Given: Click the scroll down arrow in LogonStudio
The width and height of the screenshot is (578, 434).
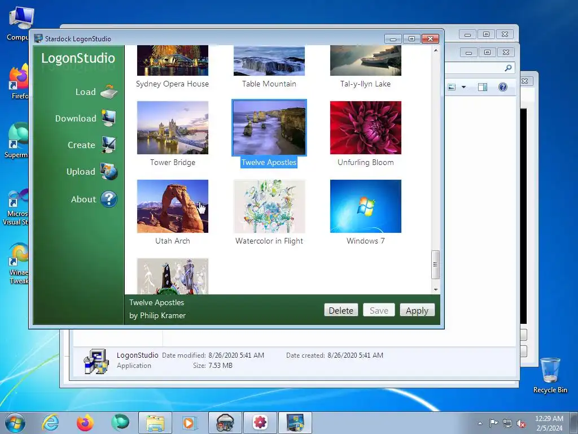Looking at the screenshot, I should [436, 290].
